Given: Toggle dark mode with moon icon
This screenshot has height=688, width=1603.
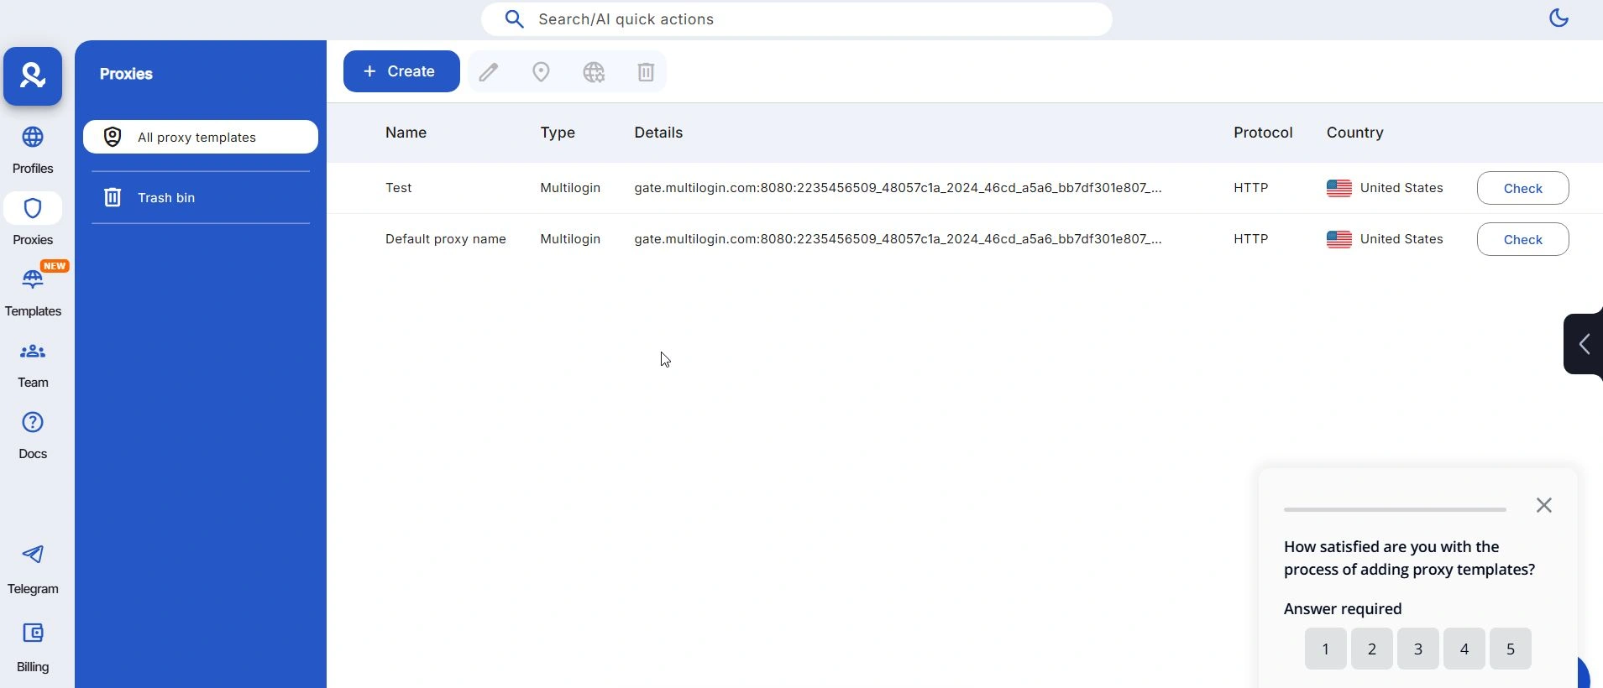Looking at the screenshot, I should [1558, 18].
